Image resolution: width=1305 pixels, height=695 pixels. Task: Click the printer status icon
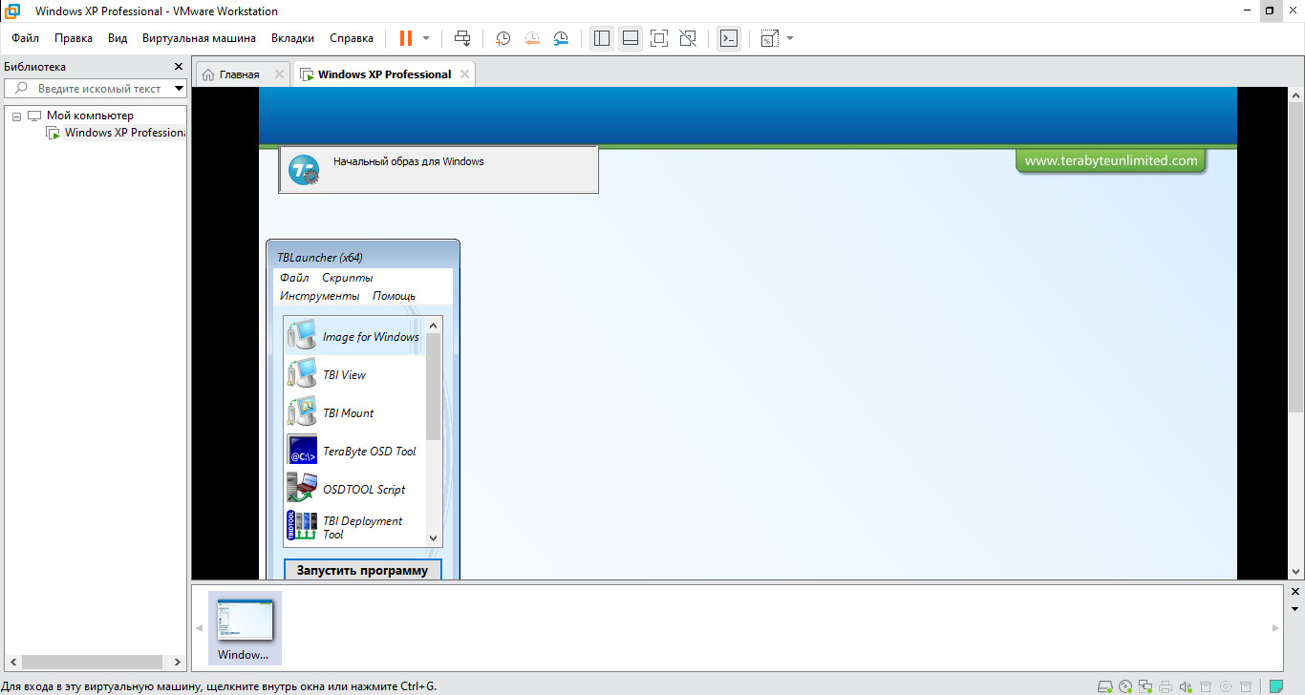click(x=1166, y=685)
